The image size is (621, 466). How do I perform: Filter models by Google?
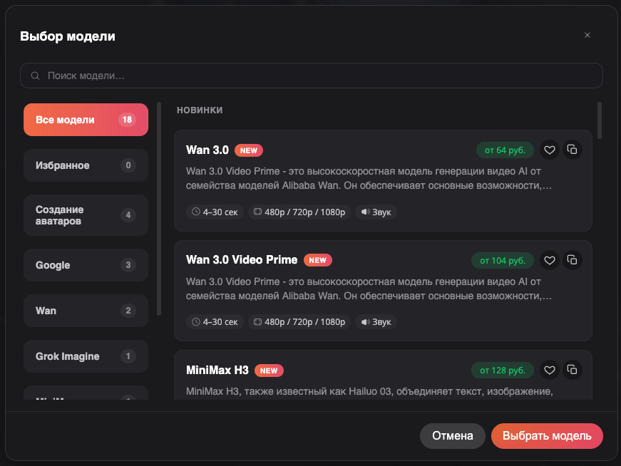tap(86, 265)
